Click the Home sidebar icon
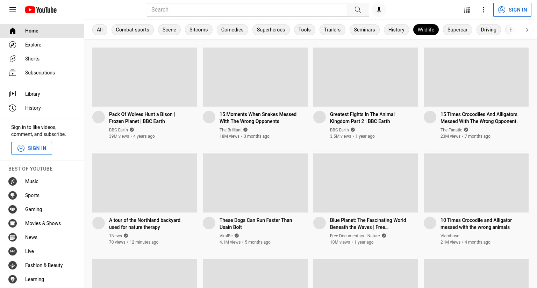 (x=13, y=31)
